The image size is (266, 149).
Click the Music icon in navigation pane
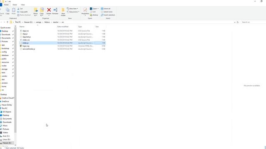(1, 126)
